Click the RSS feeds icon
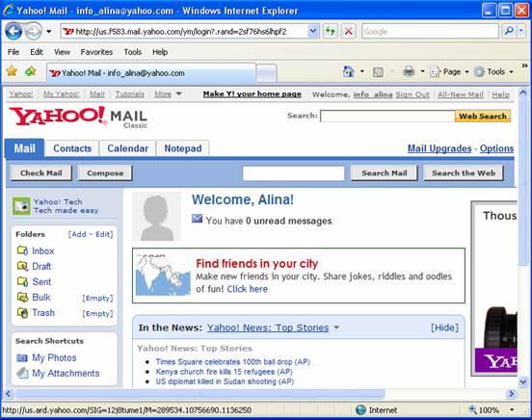 pos(378,72)
